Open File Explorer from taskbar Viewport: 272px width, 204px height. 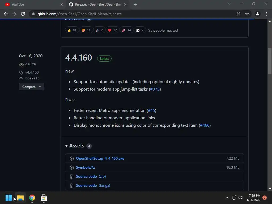20,198
